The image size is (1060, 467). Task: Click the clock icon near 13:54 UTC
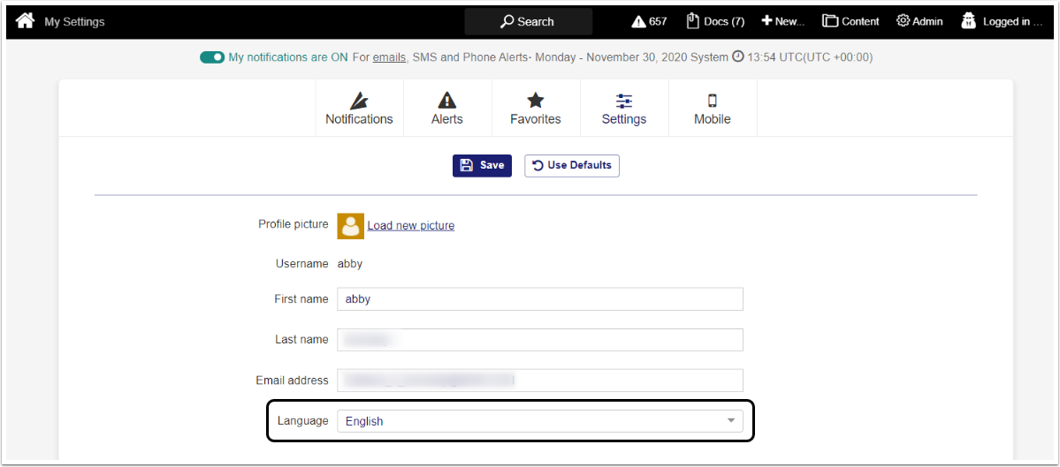pyautogui.click(x=738, y=57)
